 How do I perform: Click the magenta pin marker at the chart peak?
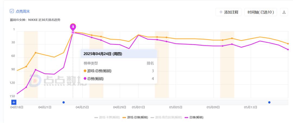73,27
